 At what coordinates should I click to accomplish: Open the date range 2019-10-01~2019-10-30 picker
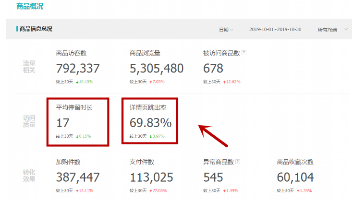[275, 30]
